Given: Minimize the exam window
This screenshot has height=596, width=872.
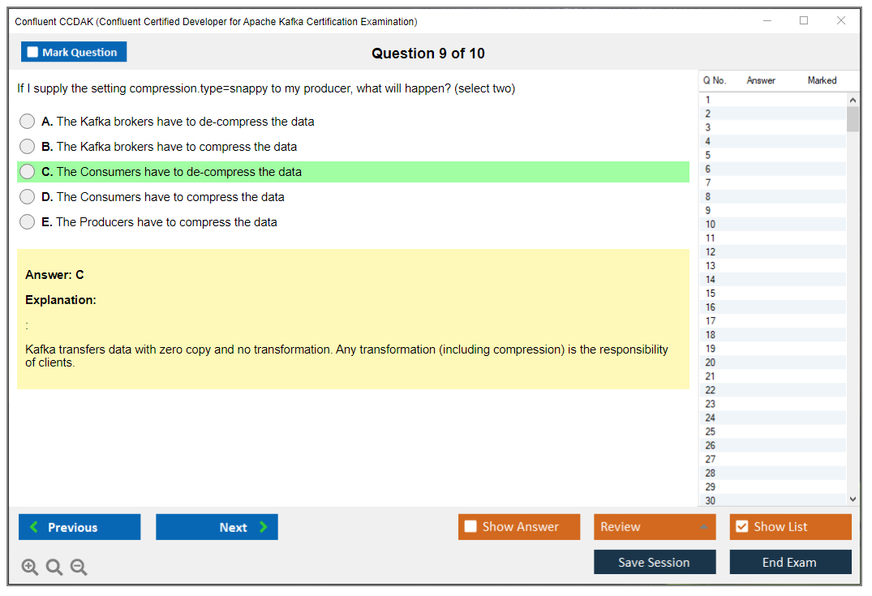Looking at the screenshot, I should pos(767,21).
